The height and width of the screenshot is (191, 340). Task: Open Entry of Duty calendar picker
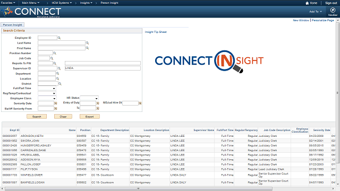pos(98,103)
